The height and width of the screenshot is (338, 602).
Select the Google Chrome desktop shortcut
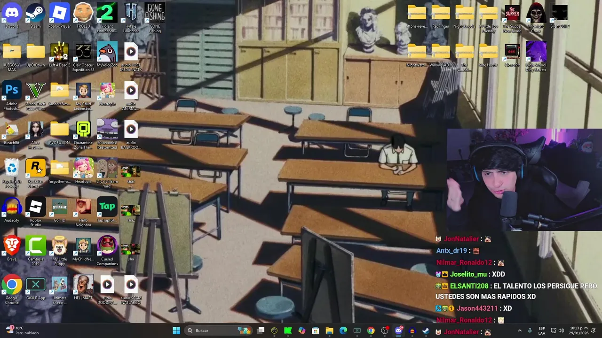(x=12, y=290)
